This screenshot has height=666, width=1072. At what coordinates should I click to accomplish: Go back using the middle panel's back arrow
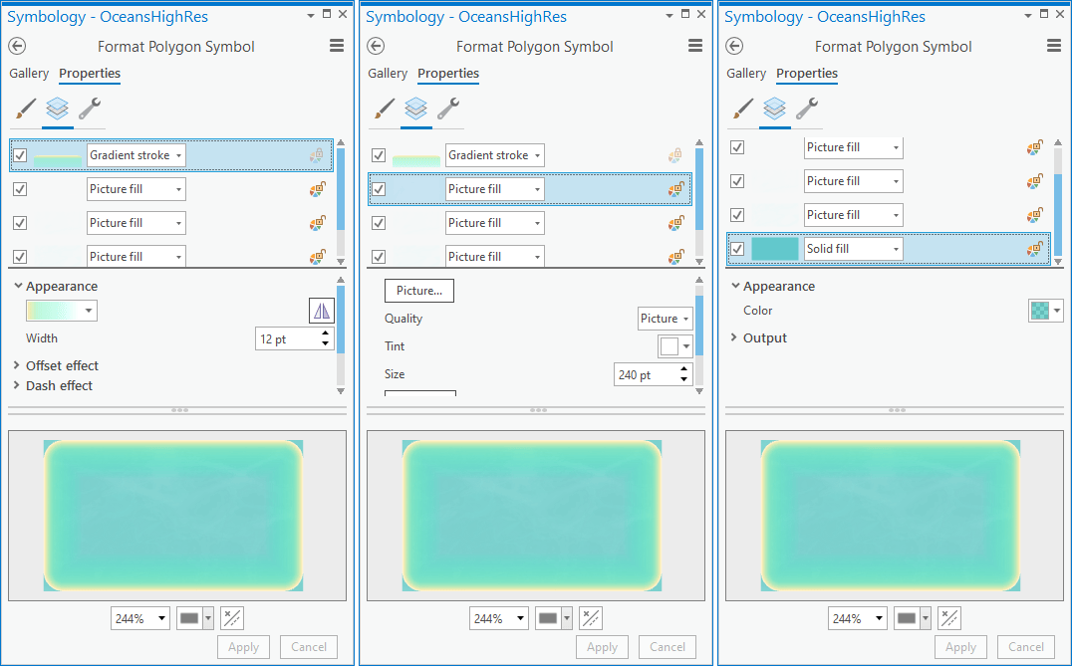coord(376,46)
